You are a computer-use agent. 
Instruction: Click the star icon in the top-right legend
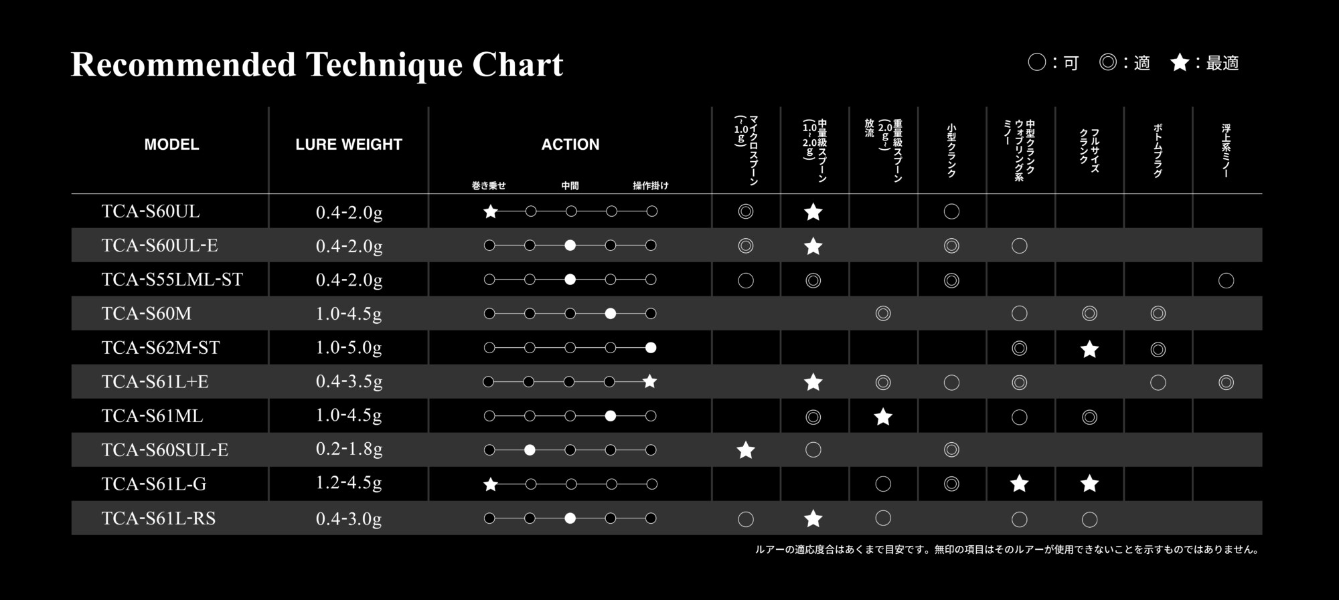pyautogui.click(x=1179, y=63)
